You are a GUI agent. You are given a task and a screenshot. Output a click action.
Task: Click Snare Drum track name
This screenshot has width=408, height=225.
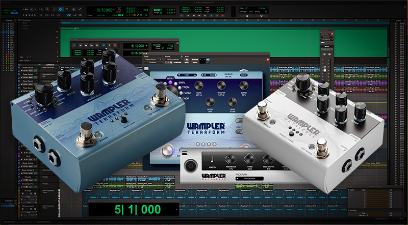click(28, 68)
